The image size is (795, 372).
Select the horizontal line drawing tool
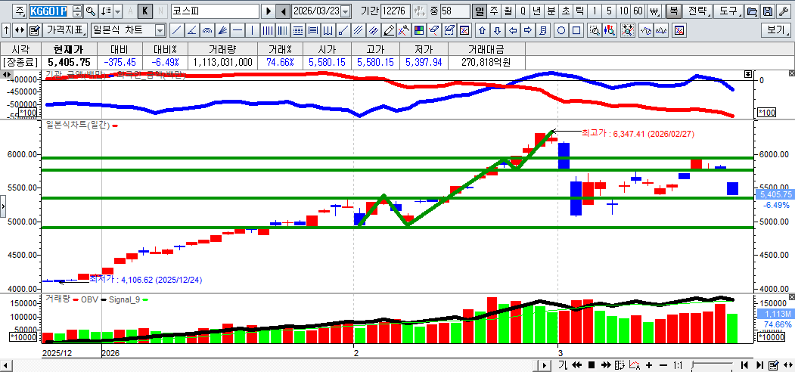tap(238, 30)
